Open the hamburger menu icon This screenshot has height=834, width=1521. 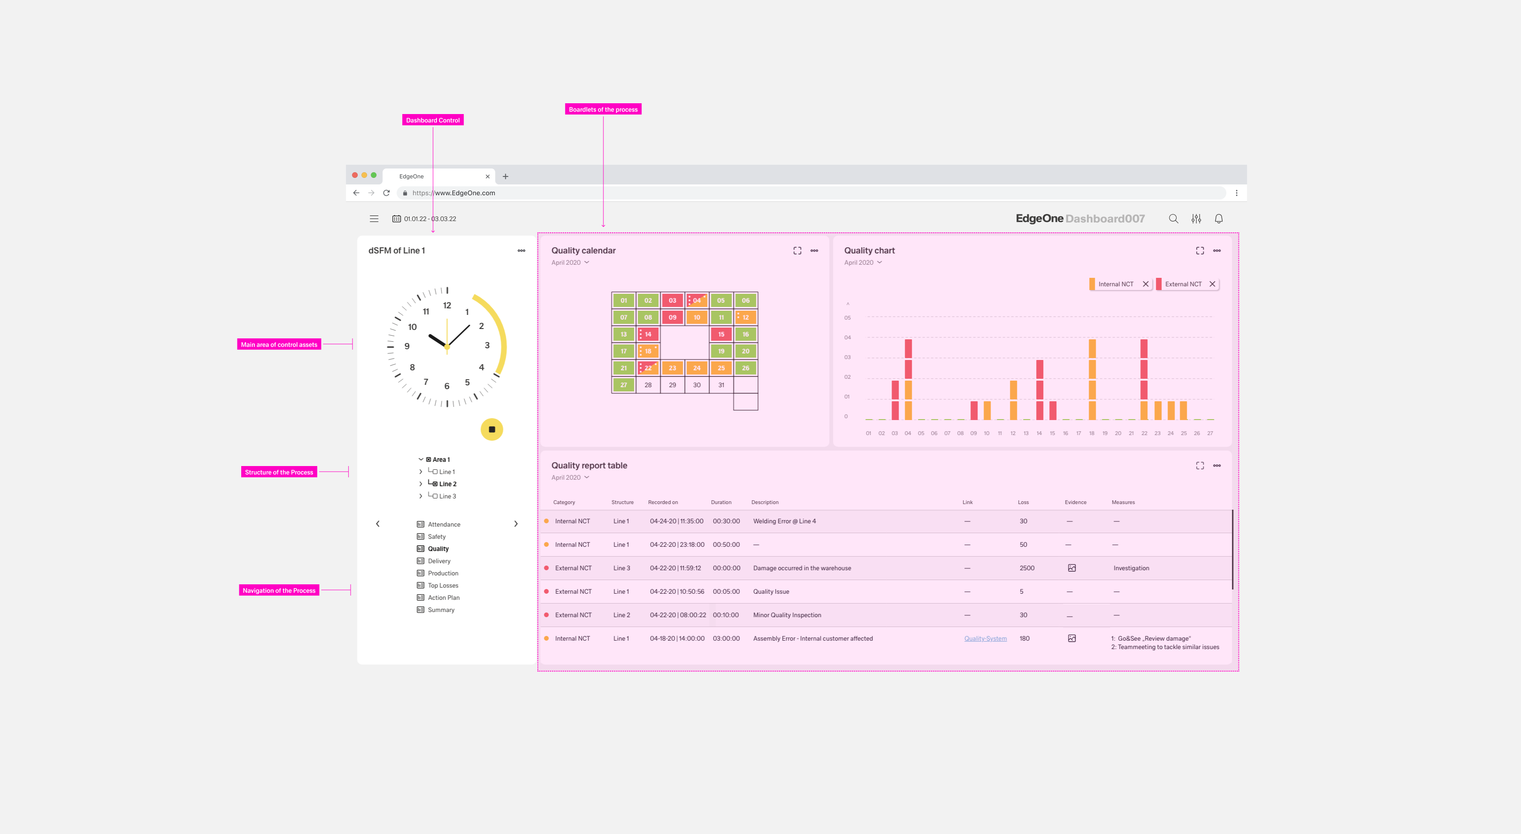(x=374, y=219)
